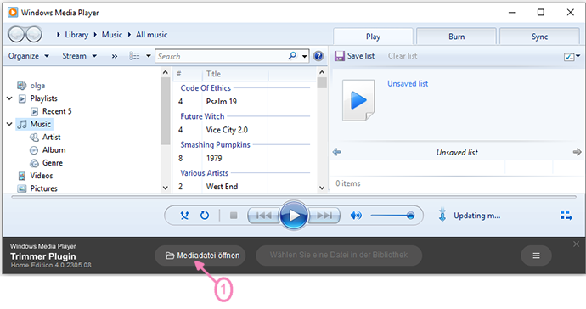The width and height of the screenshot is (586, 309).
Task: Click the volume slider
Action: (x=392, y=216)
